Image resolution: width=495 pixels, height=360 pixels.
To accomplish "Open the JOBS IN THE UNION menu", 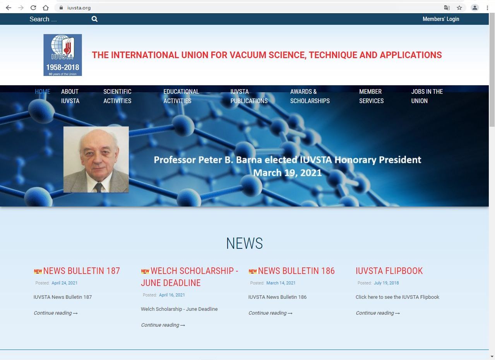I will (x=427, y=96).
